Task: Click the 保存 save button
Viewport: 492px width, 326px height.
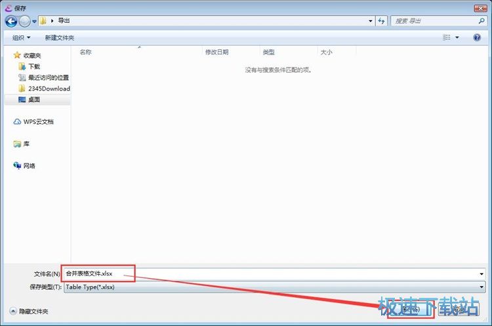Action: [x=411, y=309]
